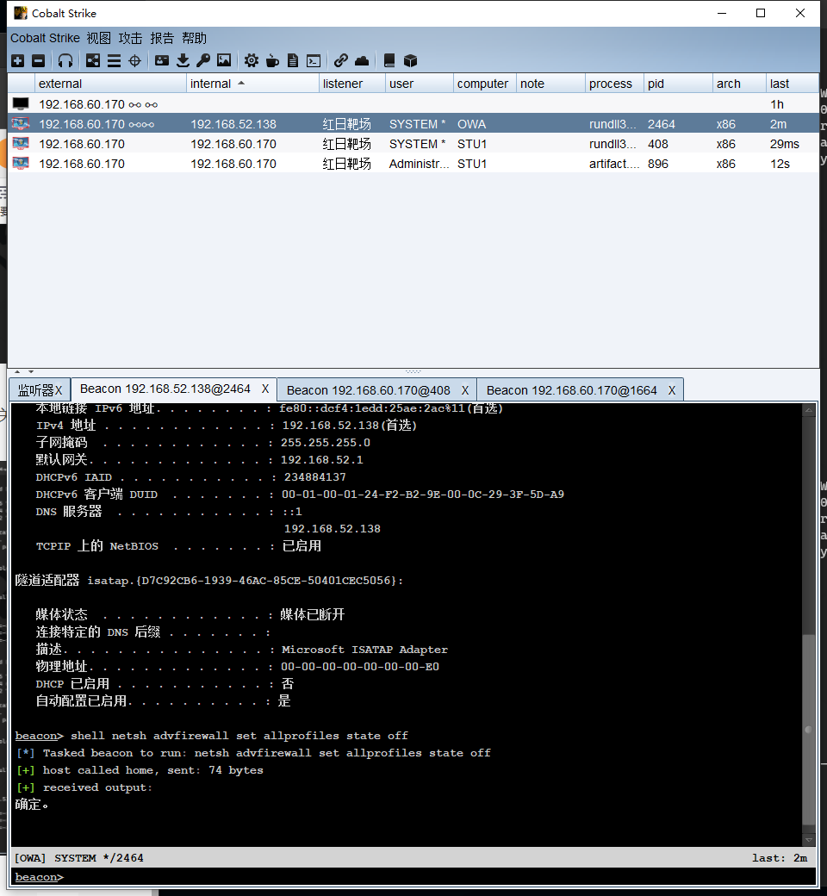Open the 攻击 menu
Screen dimensions: 827x896
point(130,38)
